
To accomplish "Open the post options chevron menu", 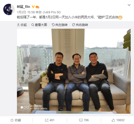I will [129, 5].
